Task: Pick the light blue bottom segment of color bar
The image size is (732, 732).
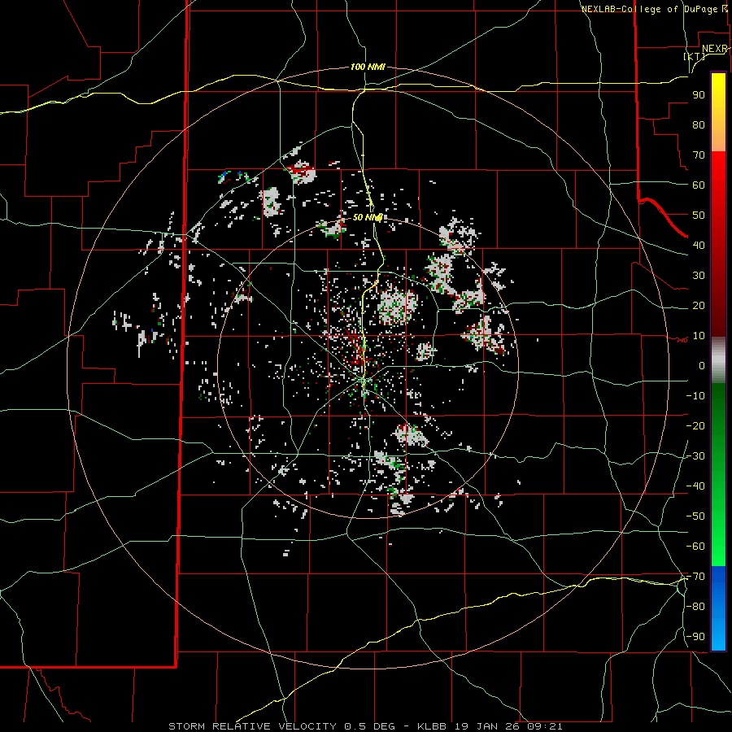Action: click(718, 630)
